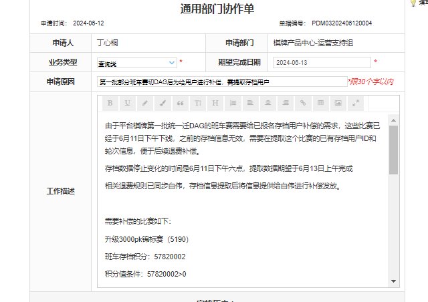Click inside the 工作描述 text body

coord(241,200)
